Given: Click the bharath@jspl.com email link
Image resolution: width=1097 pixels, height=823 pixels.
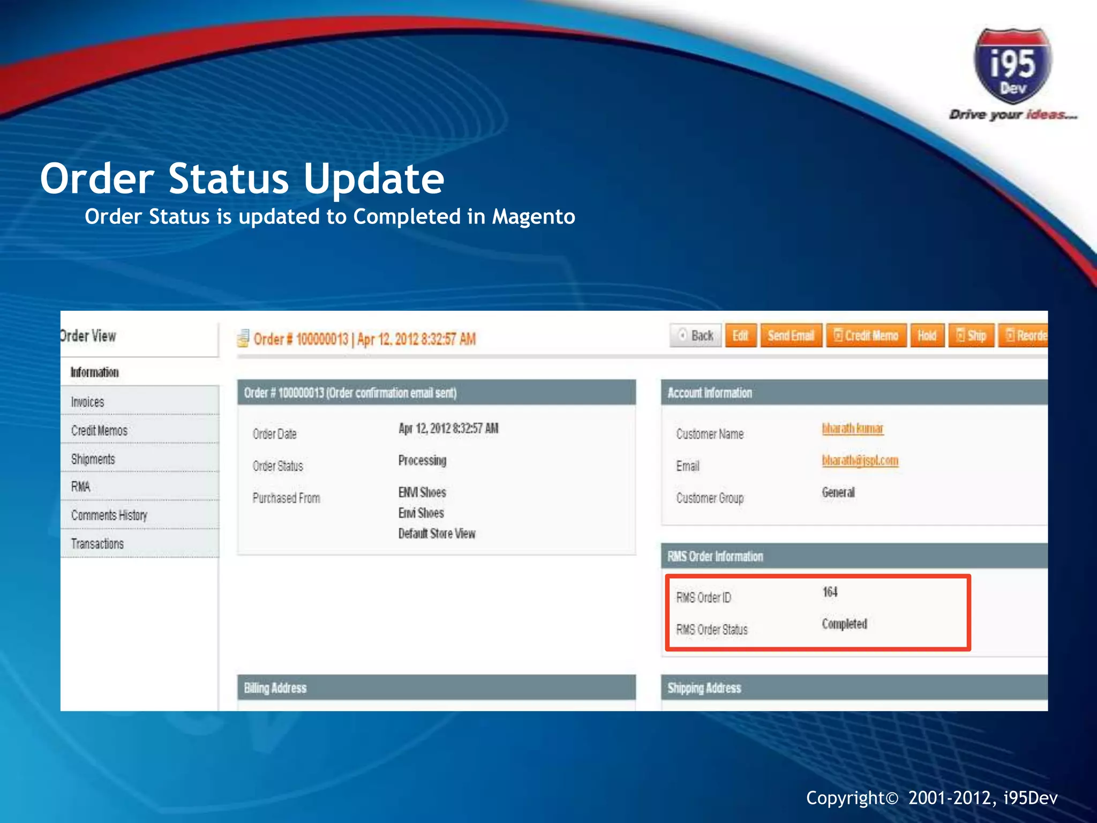Looking at the screenshot, I should coord(860,460).
